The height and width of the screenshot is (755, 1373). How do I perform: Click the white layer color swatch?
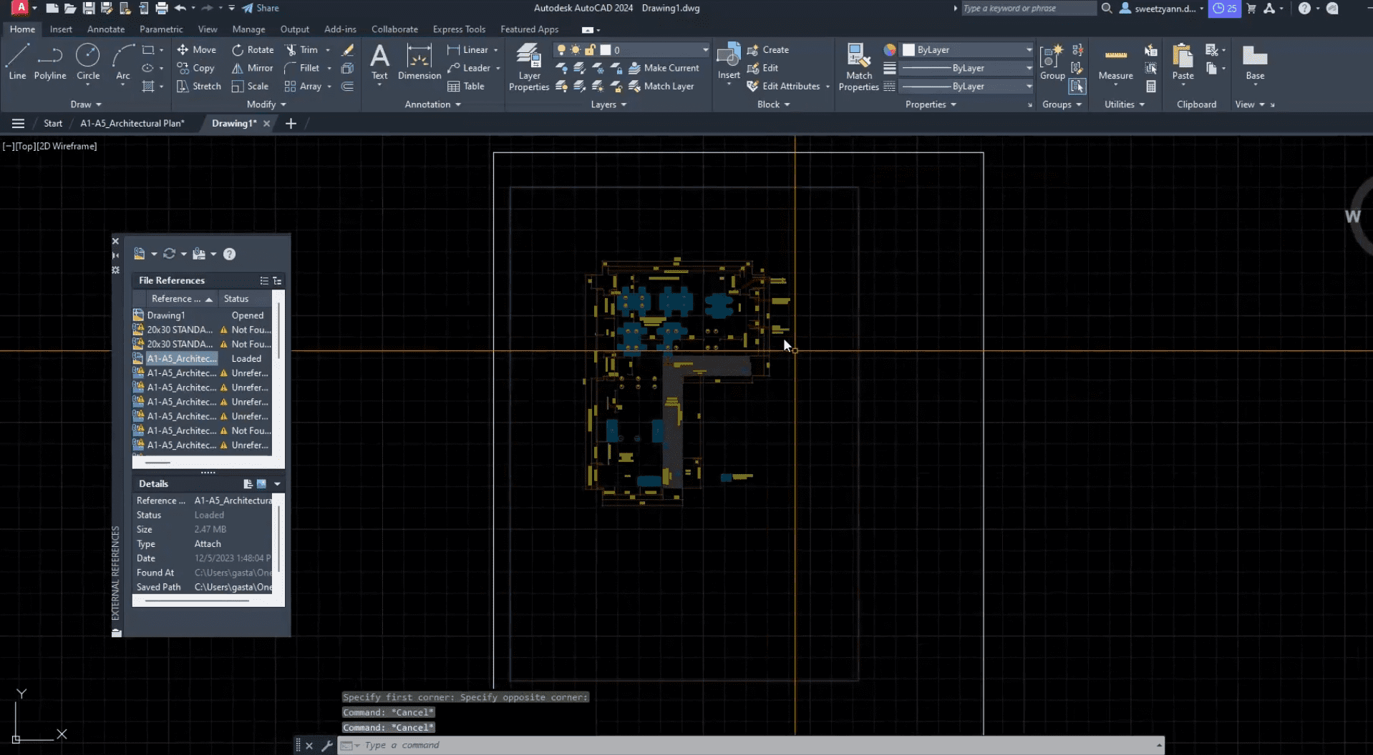point(605,49)
